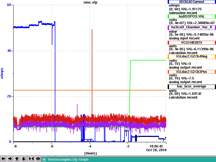Click the 40 tick label on y-axis
Viewport: 216px width, 162px height.
click(x=9, y=51)
